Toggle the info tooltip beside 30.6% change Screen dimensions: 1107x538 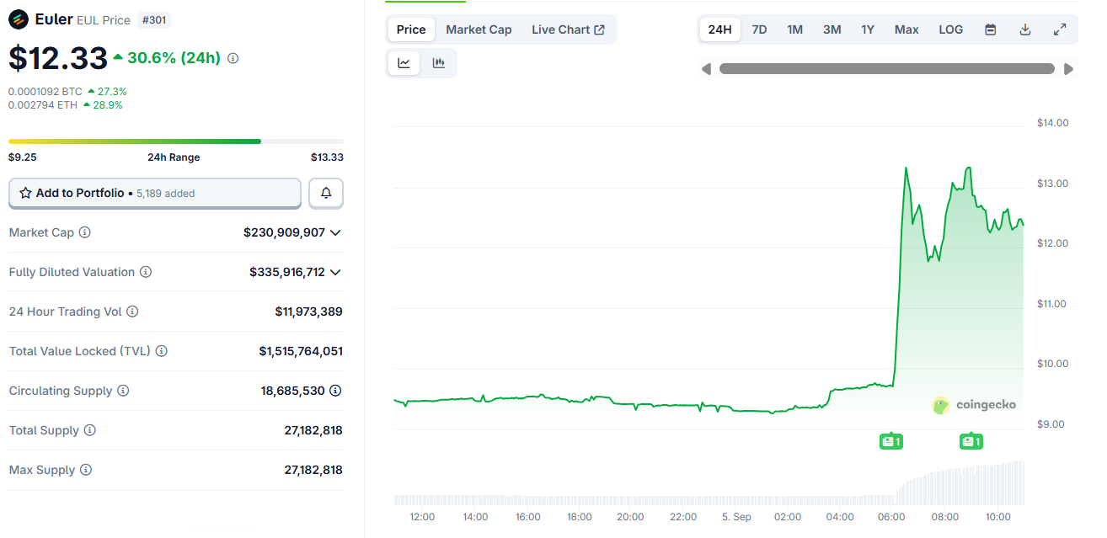tap(233, 58)
